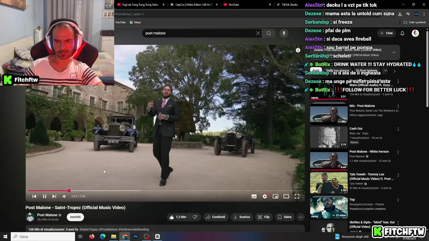Image resolution: width=429 pixels, height=241 pixels.
Task: Open options for the White Iverson video
Action: (398, 152)
